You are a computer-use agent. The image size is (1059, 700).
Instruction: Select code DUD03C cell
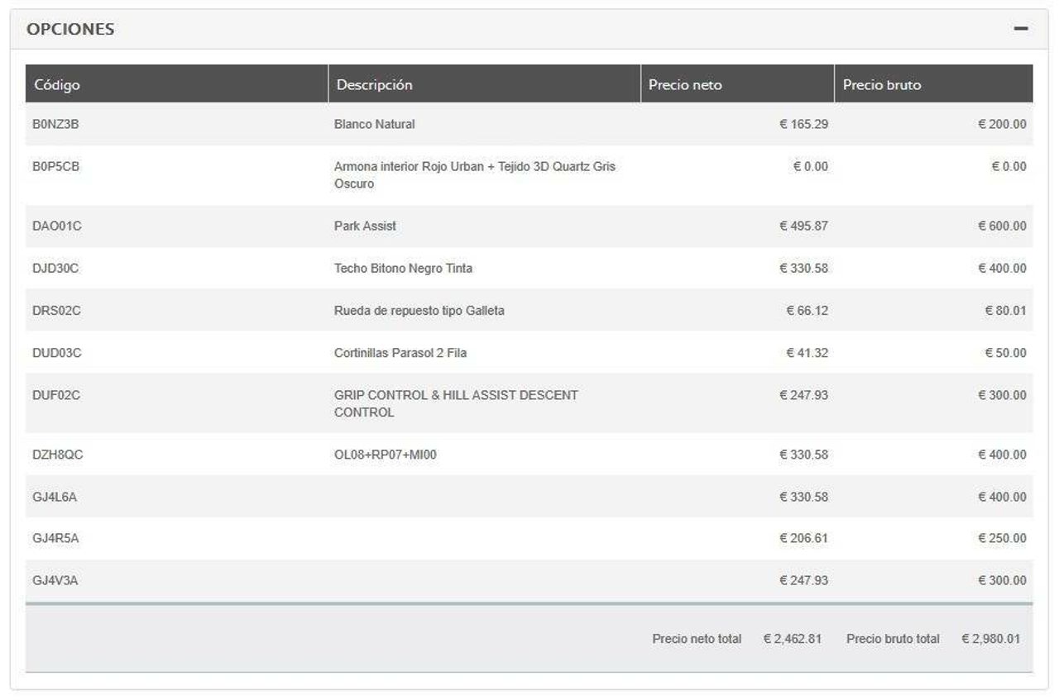57,353
